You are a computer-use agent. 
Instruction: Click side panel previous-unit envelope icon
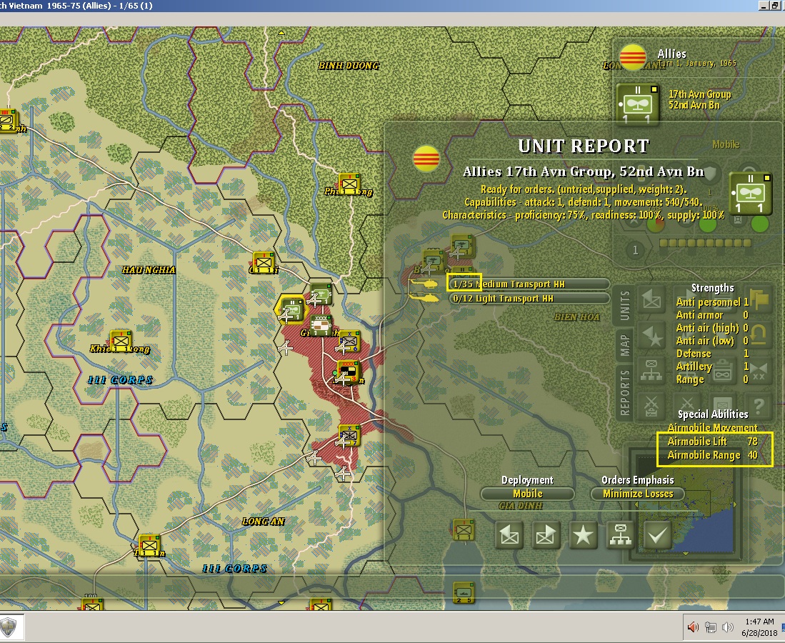(x=651, y=299)
